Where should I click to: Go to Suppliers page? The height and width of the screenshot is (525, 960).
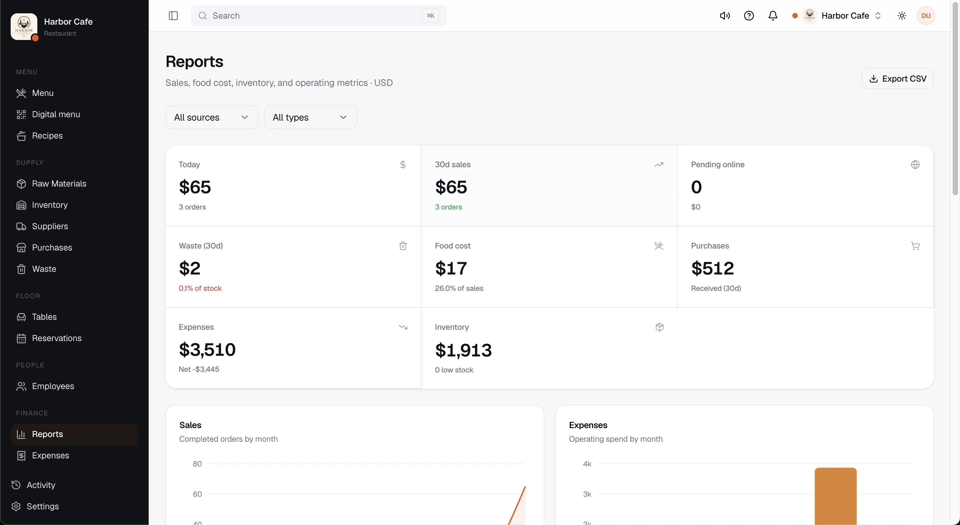pos(74,226)
